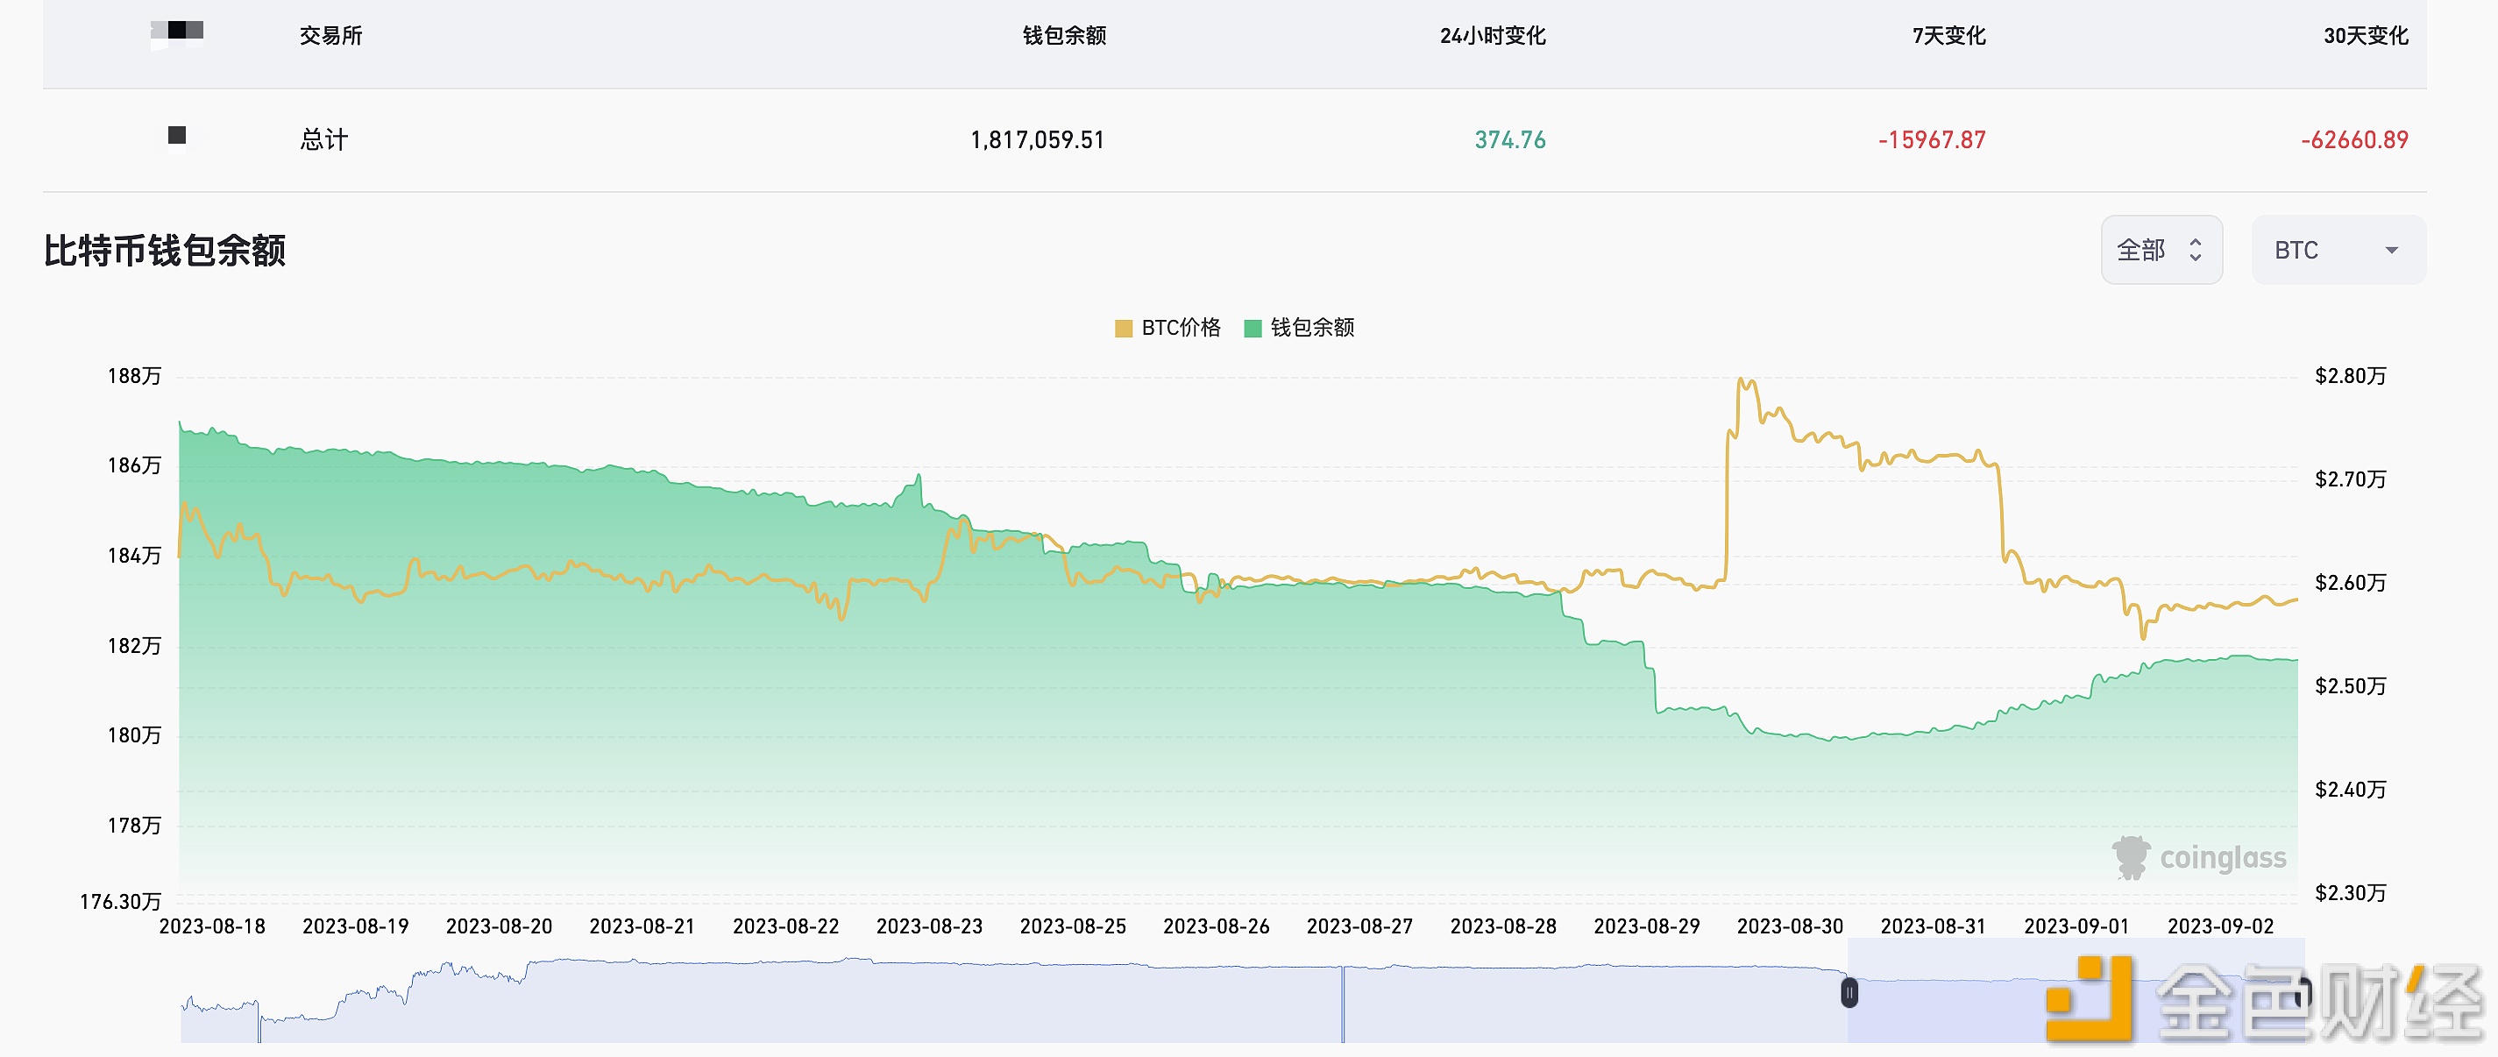Click the icon in the table header
The image size is (2498, 1057).
coord(176,32)
